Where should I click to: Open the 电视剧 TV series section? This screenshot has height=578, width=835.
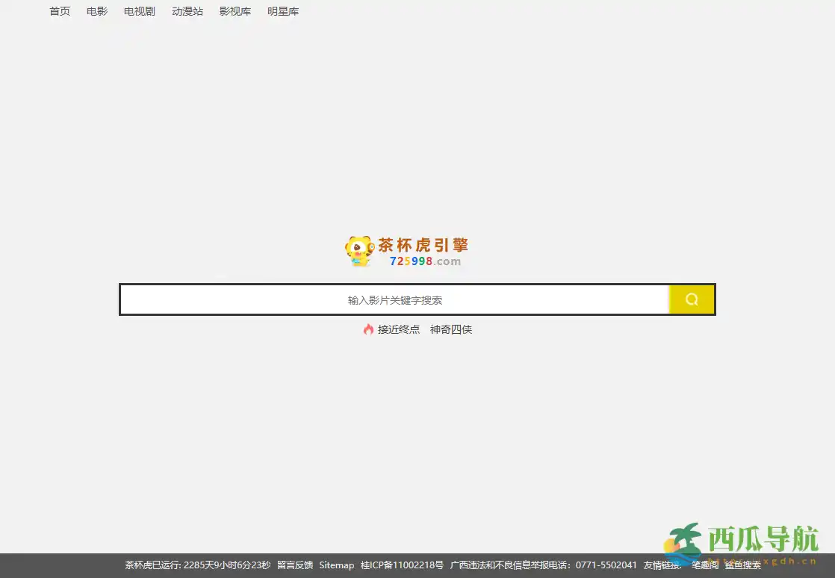tap(140, 11)
